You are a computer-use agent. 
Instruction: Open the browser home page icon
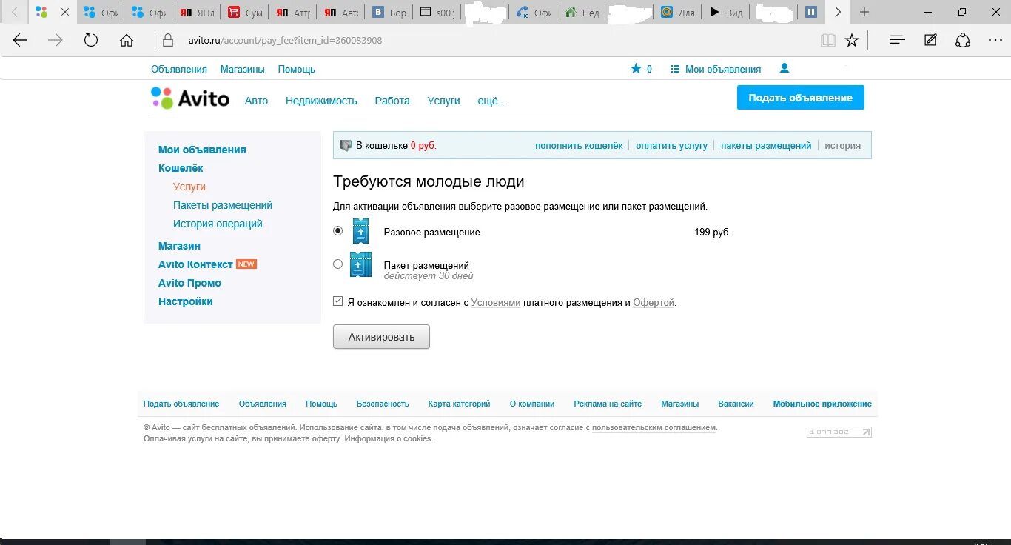click(x=127, y=40)
